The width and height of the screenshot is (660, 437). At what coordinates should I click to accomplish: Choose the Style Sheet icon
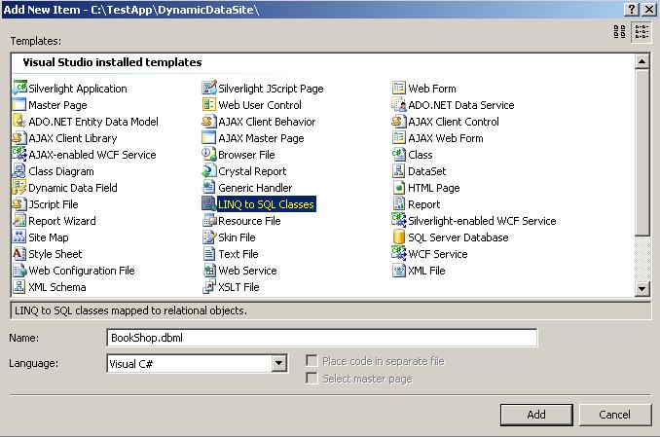(19, 253)
